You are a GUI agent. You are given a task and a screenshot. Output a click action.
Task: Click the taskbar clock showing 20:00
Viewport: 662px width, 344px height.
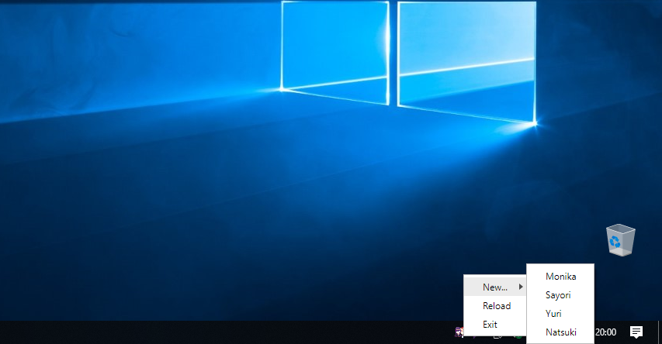coord(606,332)
